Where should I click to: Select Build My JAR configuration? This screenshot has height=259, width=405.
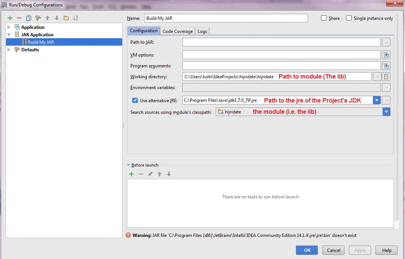pyautogui.click(x=64, y=42)
